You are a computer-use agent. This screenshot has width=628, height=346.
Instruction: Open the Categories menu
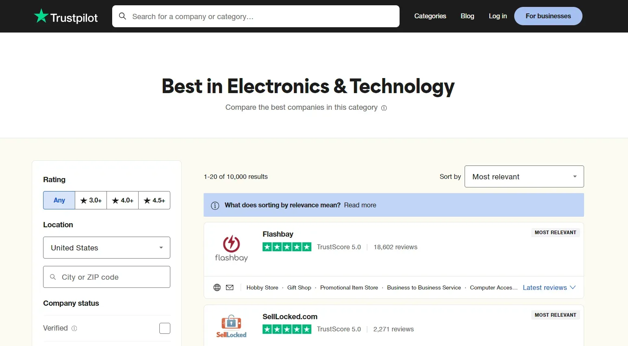click(430, 16)
